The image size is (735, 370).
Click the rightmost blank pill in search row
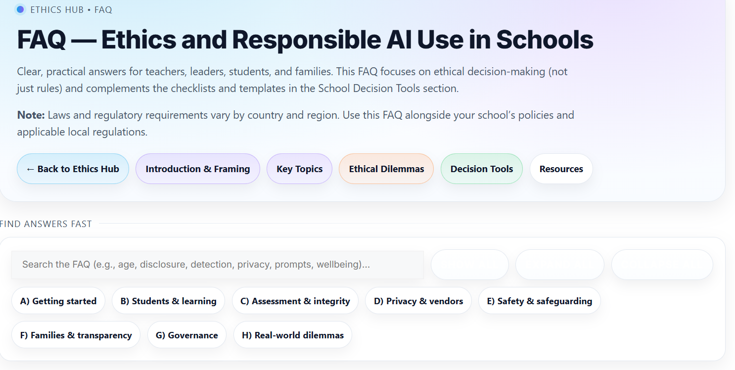tap(662, 265)
